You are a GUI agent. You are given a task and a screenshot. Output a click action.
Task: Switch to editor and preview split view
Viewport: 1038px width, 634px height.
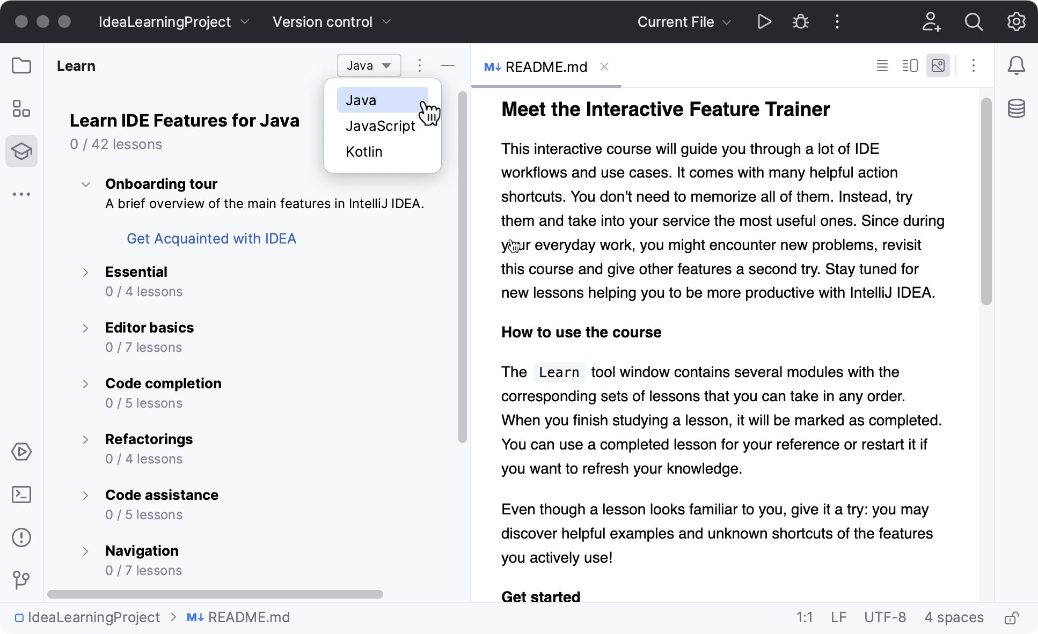coord(910,66)
